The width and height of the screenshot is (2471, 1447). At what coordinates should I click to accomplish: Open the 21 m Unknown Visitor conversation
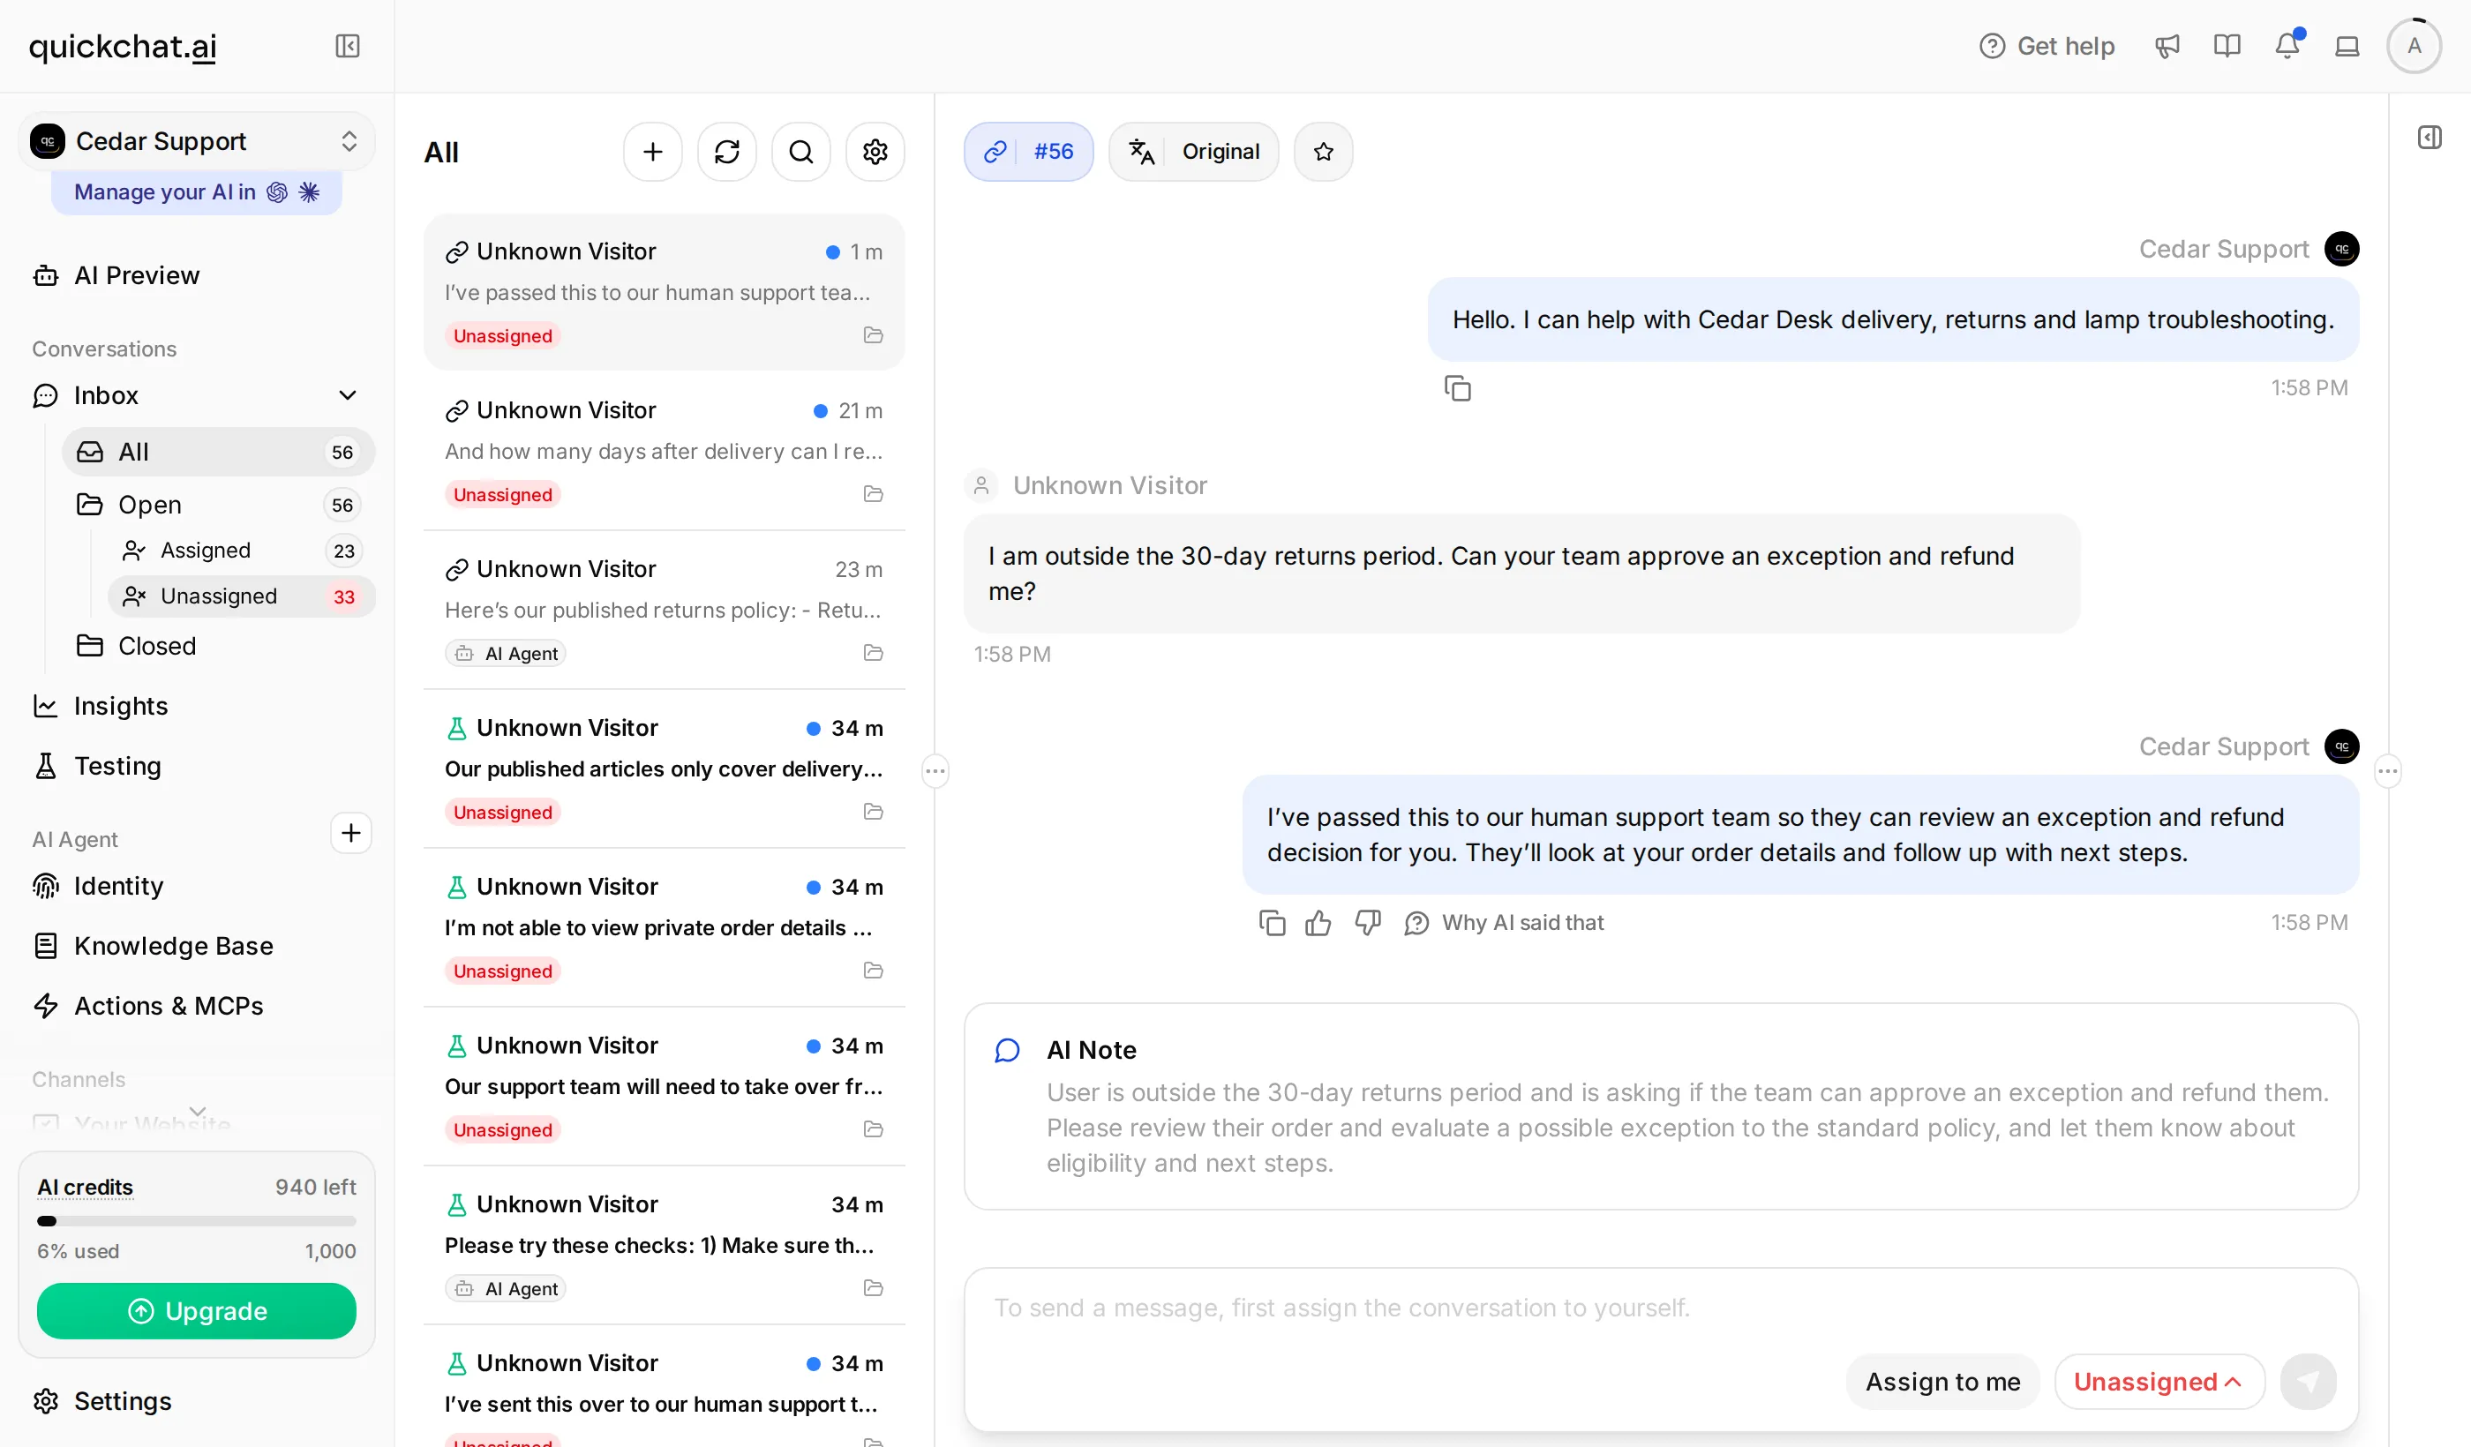(x=664, y=452)
